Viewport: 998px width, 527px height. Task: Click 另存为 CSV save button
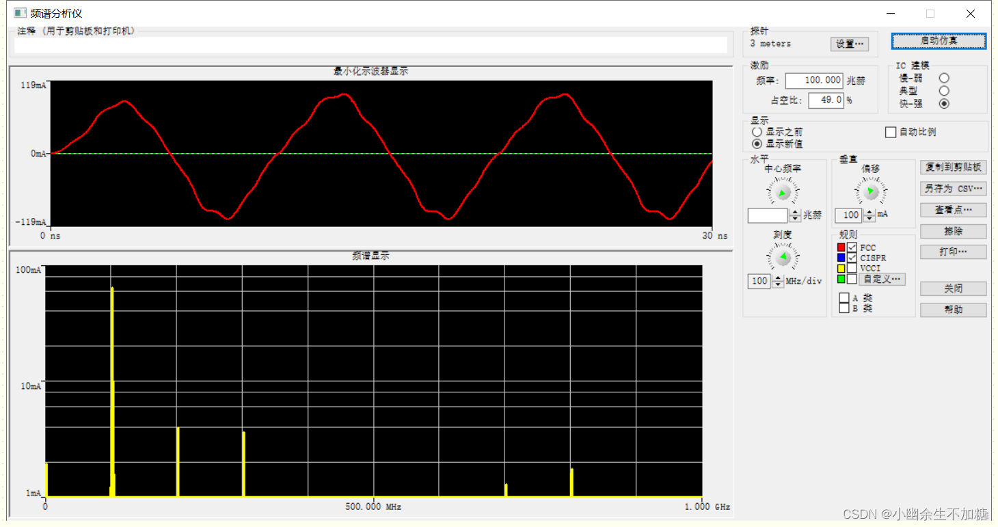(954, 189)
